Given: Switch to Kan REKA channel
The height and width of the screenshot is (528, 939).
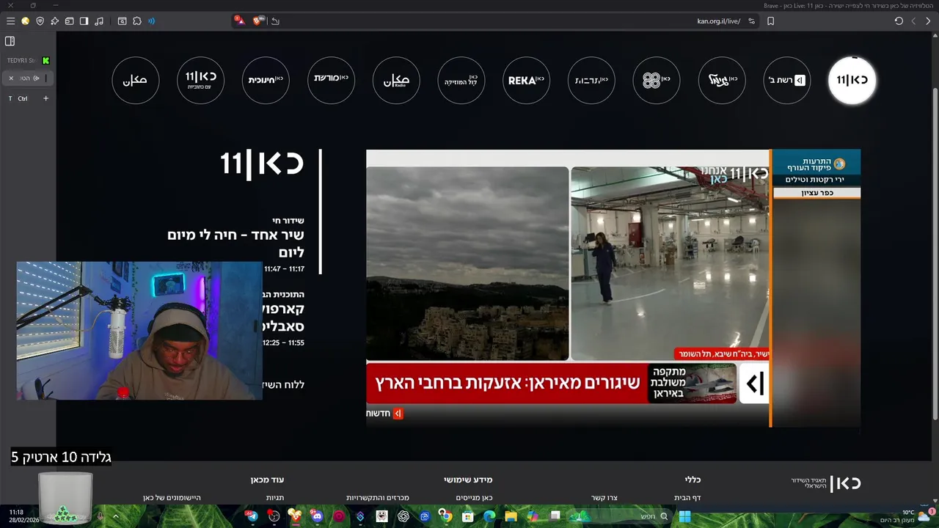Looking at the screenshot, I should 527,80.
